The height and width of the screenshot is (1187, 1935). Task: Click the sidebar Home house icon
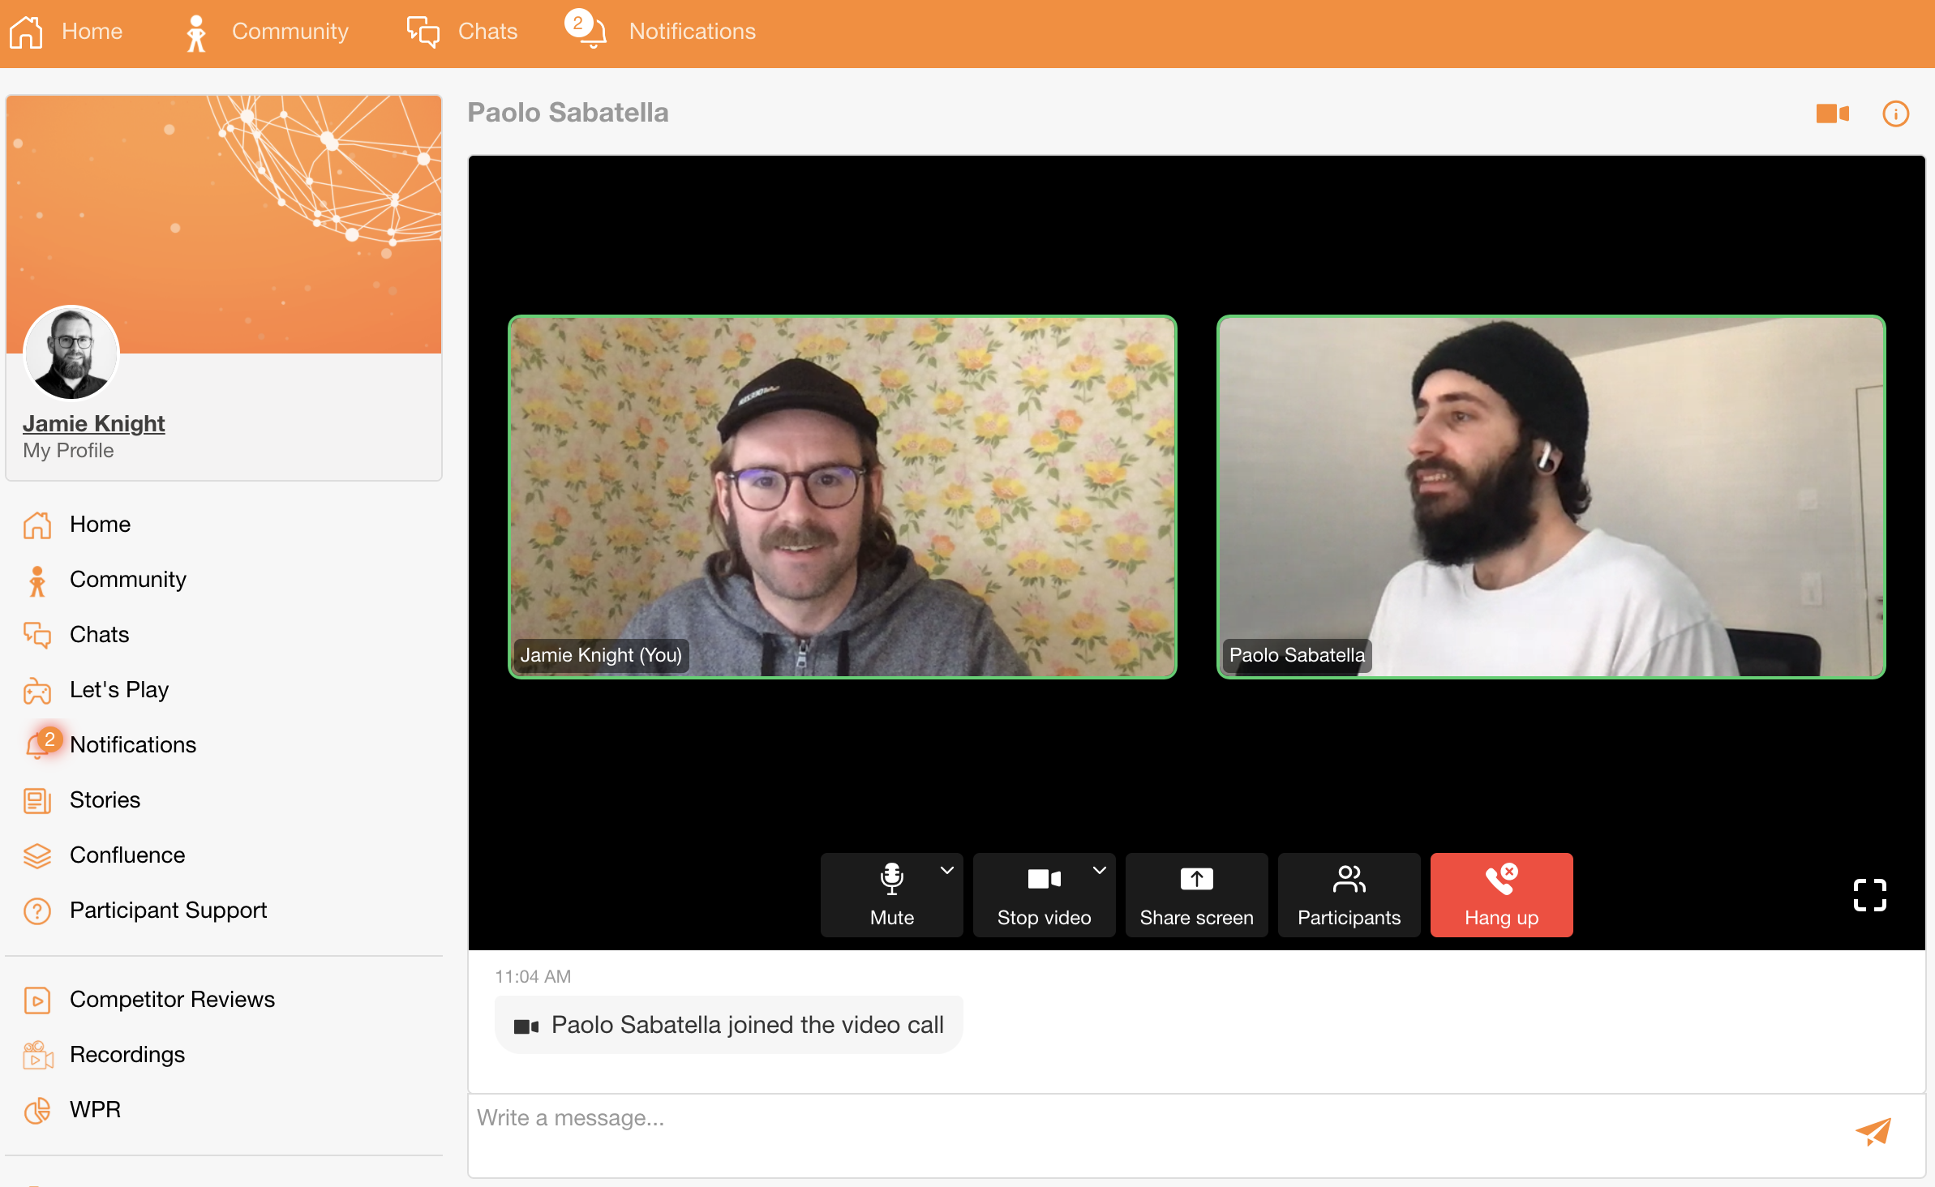point(37,525)
